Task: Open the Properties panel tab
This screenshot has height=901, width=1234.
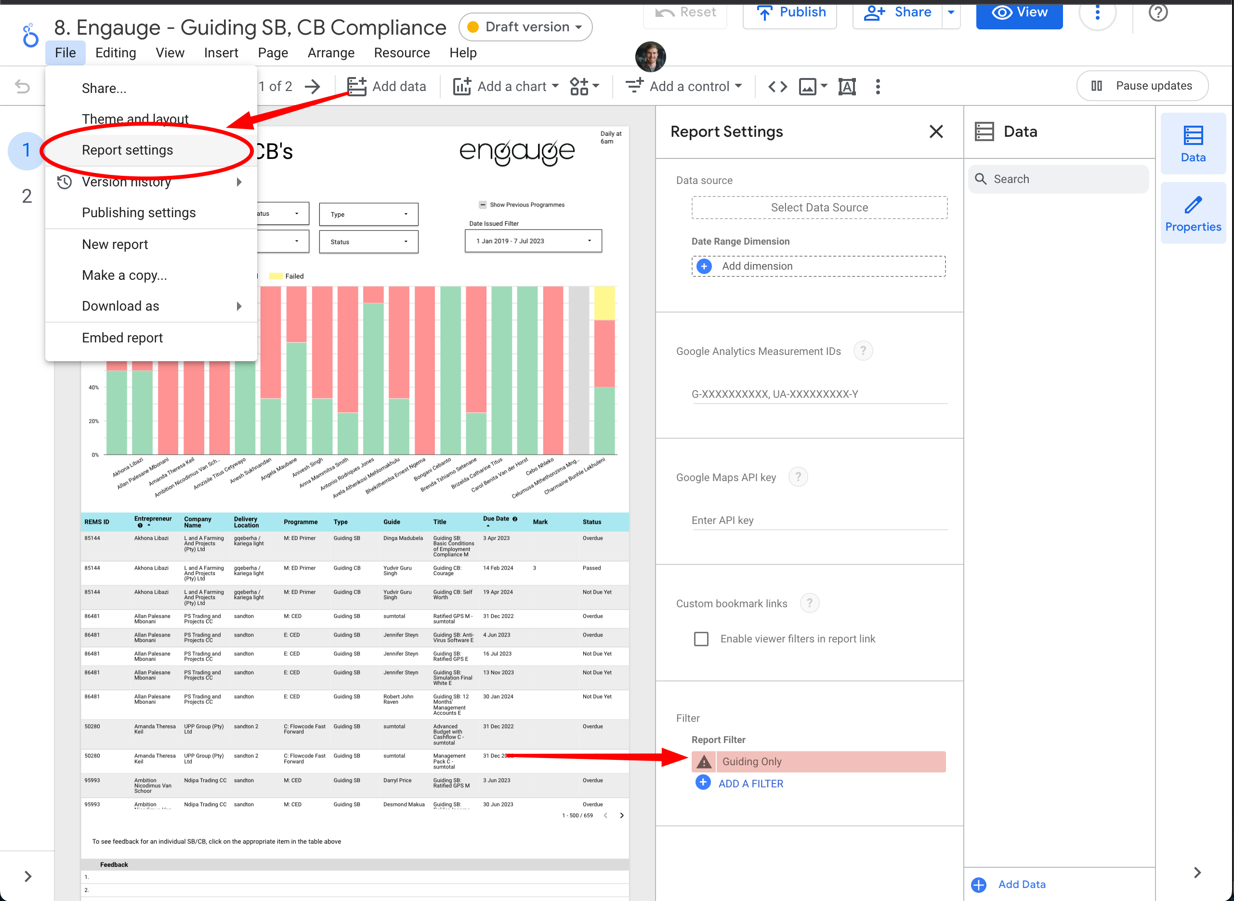Action: pyautogui.click(x=1193, y=213)
